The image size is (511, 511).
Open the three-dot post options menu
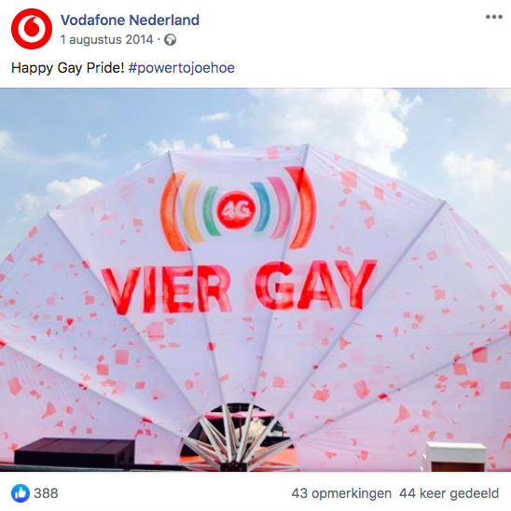(493, 17)
